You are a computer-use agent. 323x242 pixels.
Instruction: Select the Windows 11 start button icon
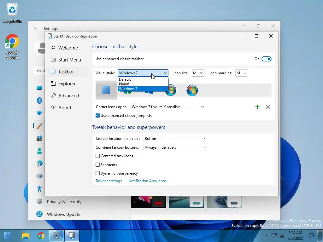tap(106, 90)
